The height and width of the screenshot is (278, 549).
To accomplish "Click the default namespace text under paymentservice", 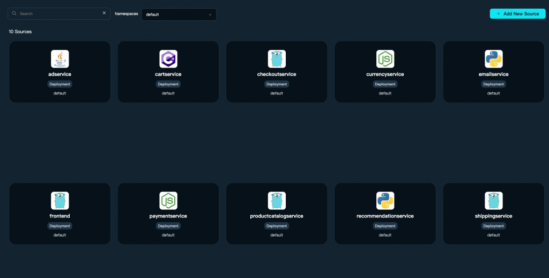I will (168, 235).
